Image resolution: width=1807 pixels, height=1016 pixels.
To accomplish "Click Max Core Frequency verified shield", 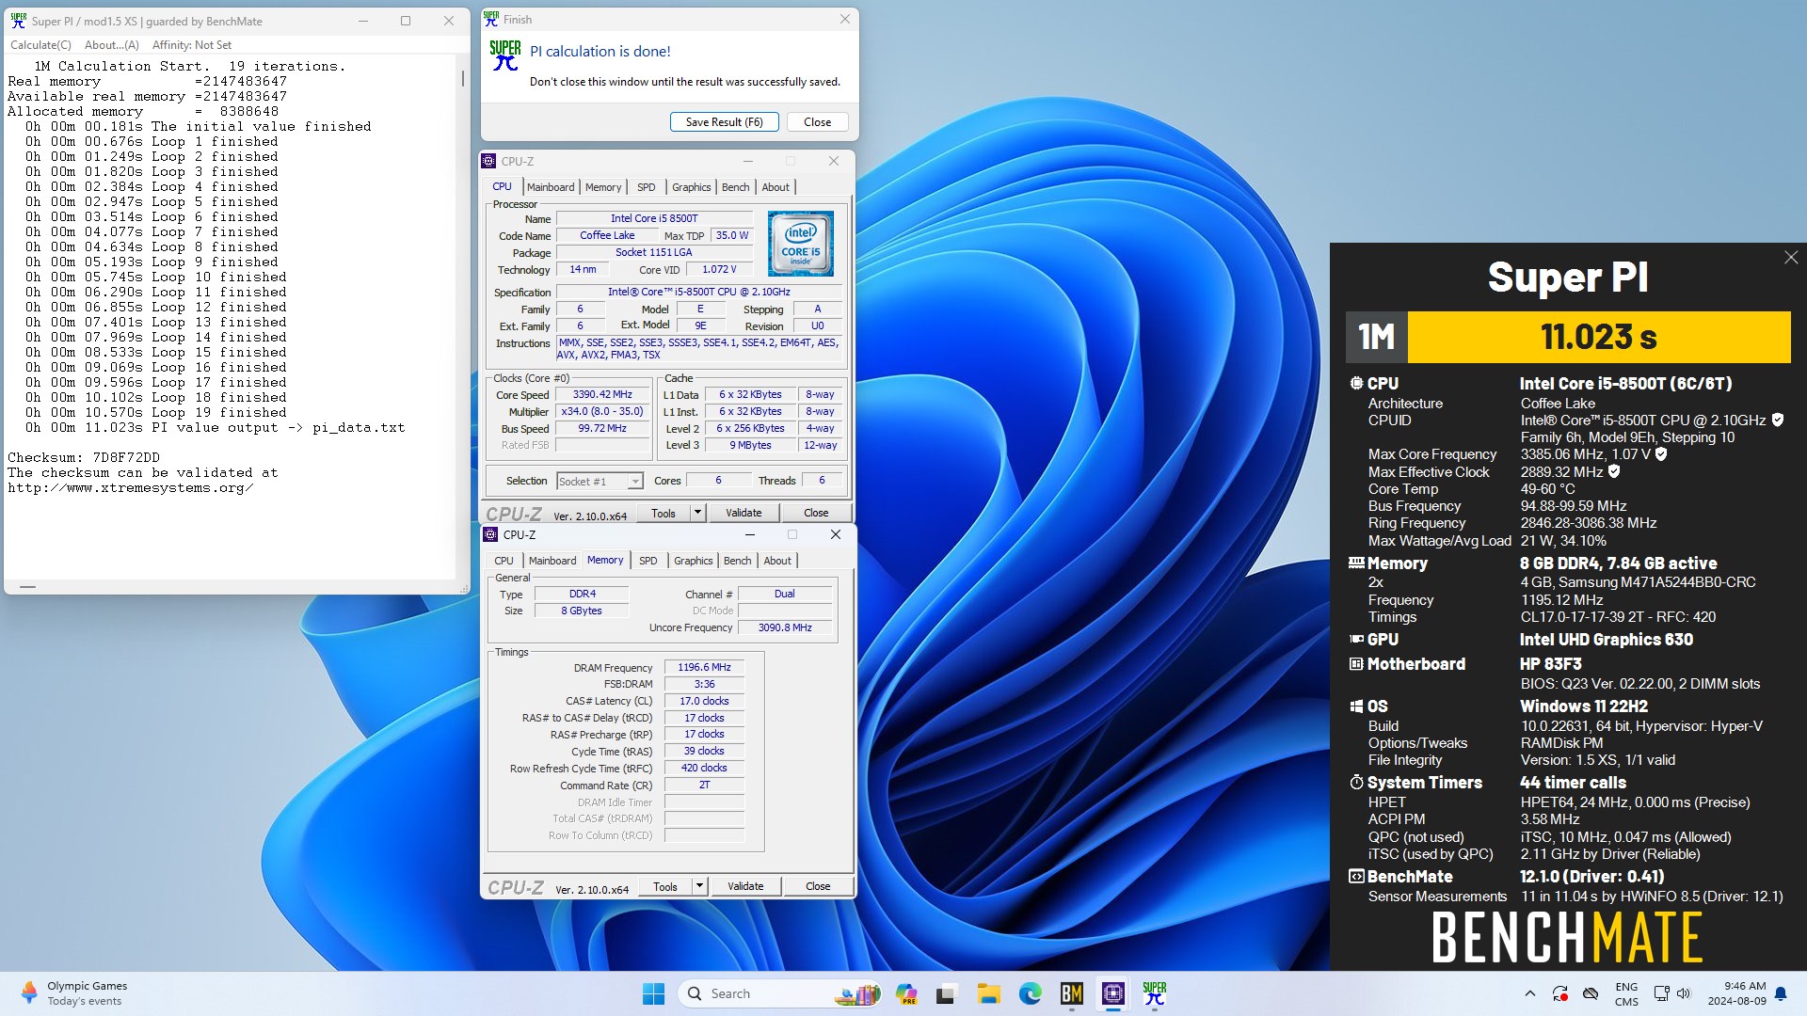I will point(1661,454).
